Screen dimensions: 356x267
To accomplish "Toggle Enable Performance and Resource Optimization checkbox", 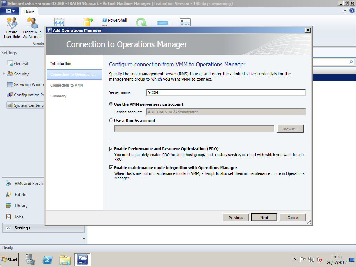I will click(111, 149).
